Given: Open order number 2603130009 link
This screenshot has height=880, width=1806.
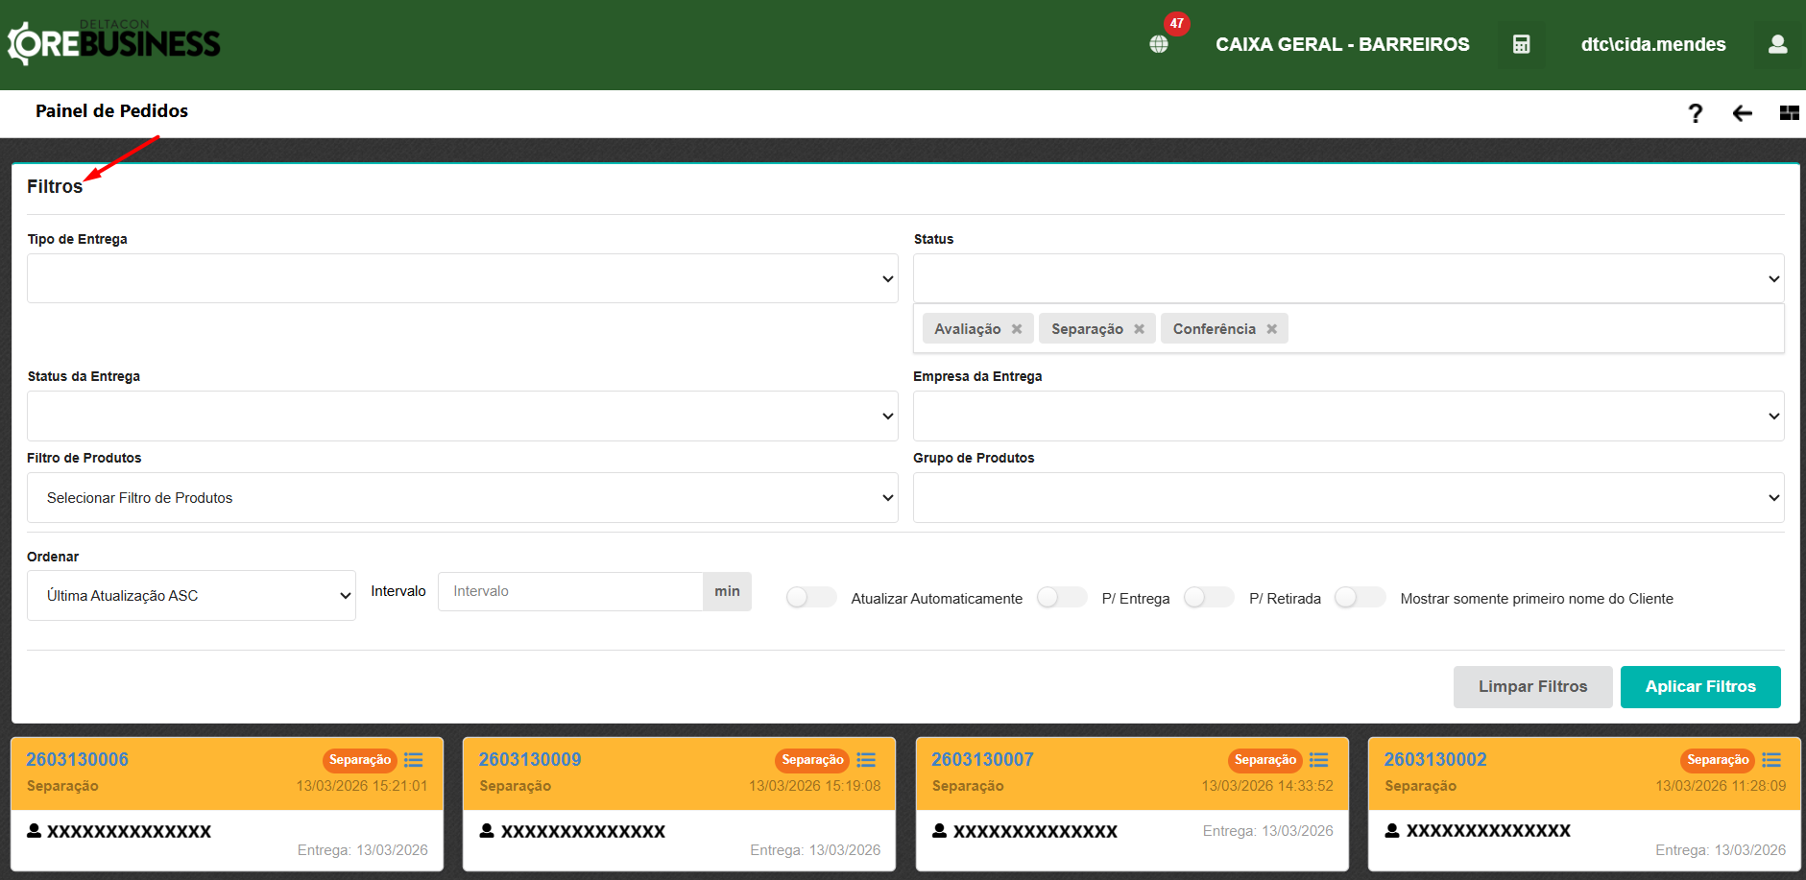Looking at the screenshot, I should (530, 760).
